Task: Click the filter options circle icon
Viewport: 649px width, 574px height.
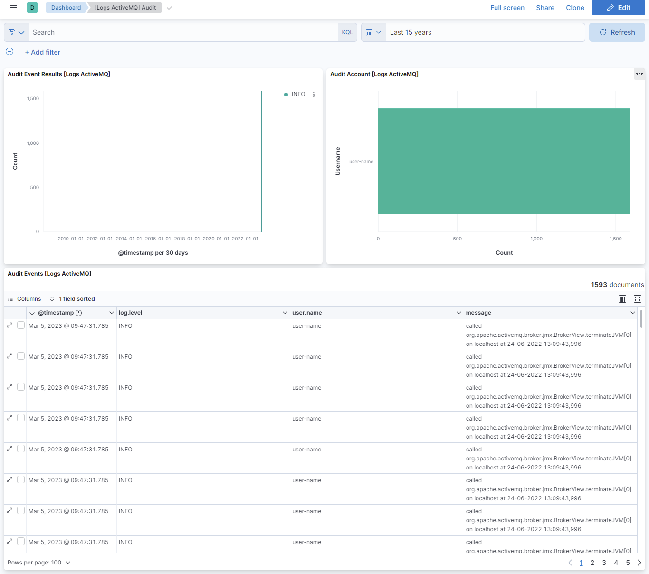Action: point(10,52)
